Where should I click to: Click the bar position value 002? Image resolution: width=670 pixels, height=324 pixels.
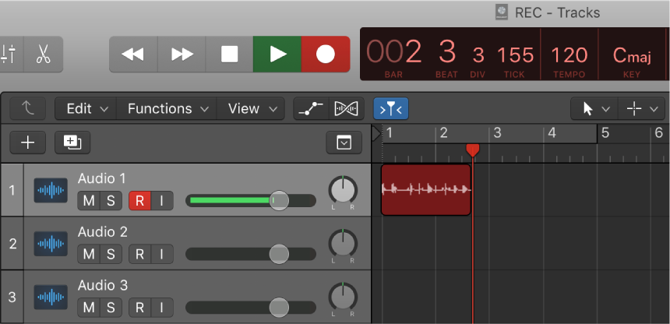[393, 52]
